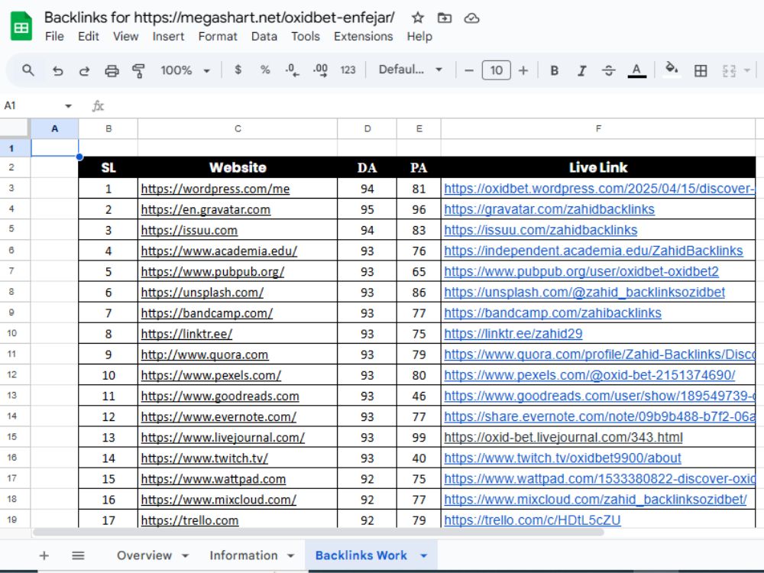This screenshot has height=573, width=764.
Task: Format selection as currency
Action: (238, 70)
